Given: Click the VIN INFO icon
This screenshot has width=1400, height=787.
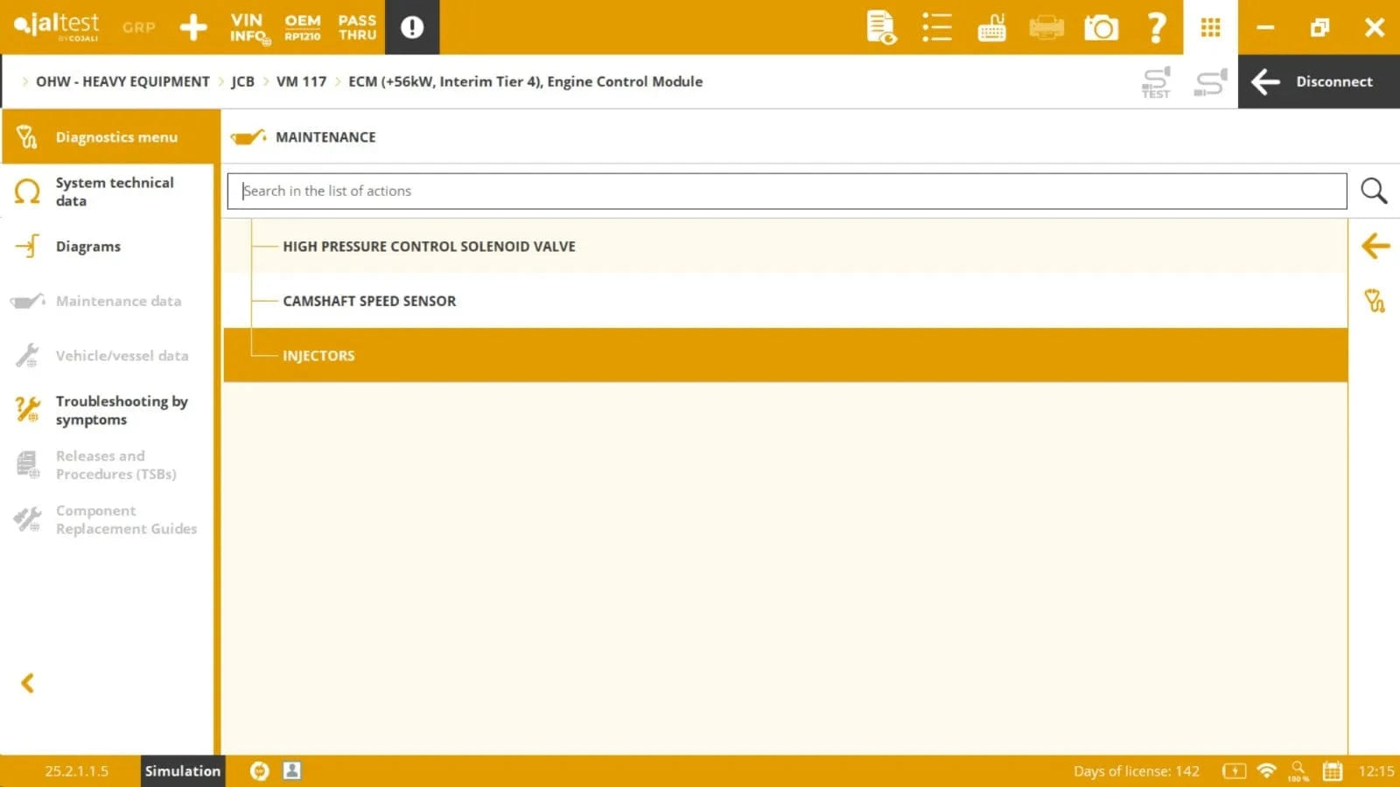Looking at the screenshot, I should click(248, 27).
